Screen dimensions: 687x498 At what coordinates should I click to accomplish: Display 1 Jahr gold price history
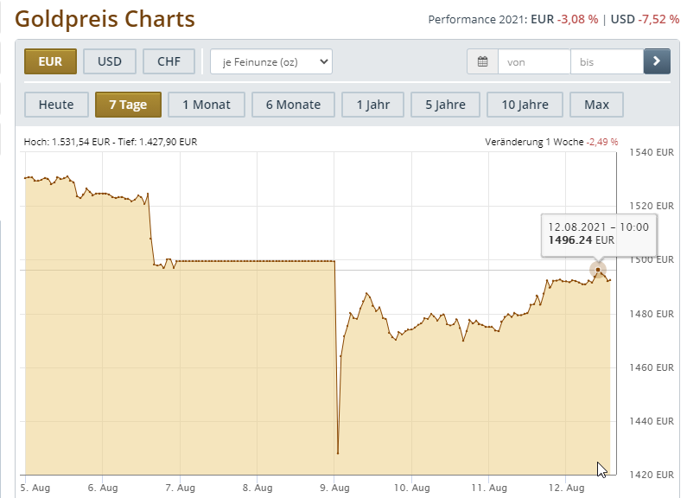(372, 105)
